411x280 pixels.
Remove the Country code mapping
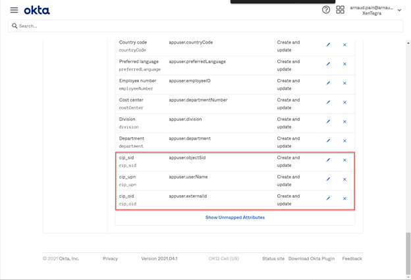[344, 45]
